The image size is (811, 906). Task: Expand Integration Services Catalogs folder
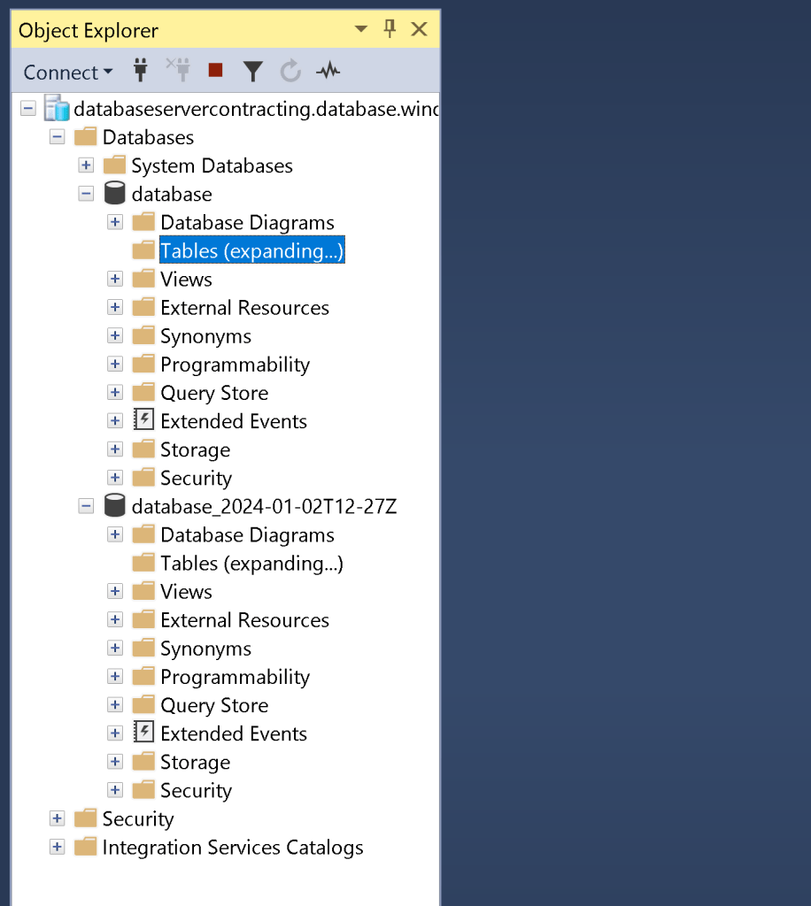58,847
